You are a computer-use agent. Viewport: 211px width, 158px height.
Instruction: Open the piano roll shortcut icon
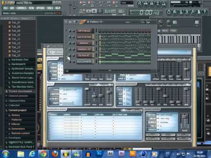coord(152,4)
